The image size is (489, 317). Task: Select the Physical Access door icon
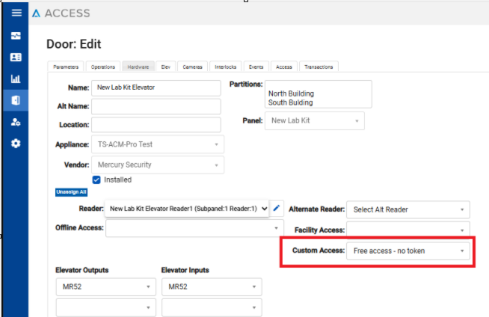(16, 100)
